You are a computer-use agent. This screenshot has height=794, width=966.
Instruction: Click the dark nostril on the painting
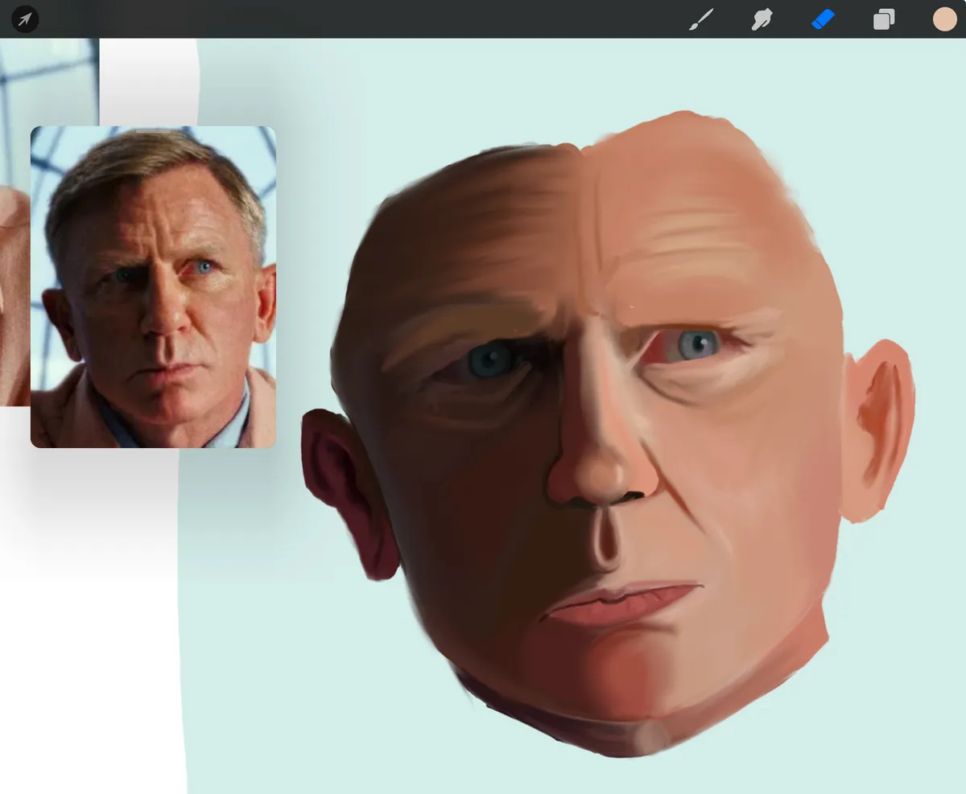pyautogui.click(x=633, y=496)
